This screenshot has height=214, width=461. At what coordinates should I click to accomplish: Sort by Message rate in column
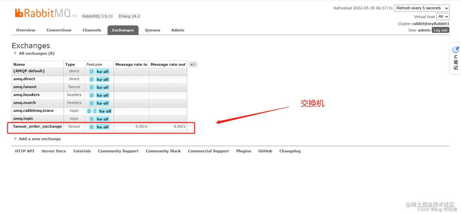click(x=131, y=65)
